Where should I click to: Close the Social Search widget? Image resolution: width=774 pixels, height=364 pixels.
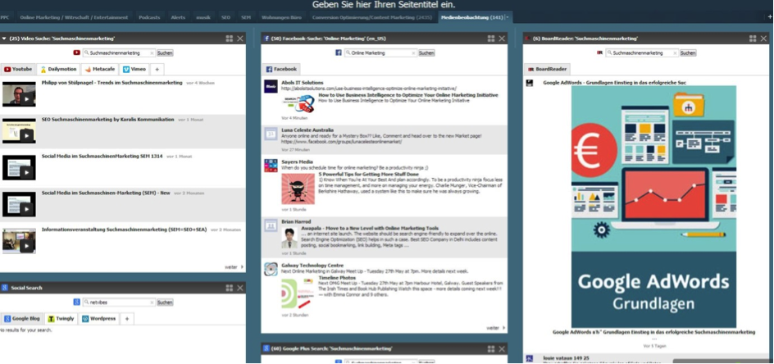[x=240, y=288]
